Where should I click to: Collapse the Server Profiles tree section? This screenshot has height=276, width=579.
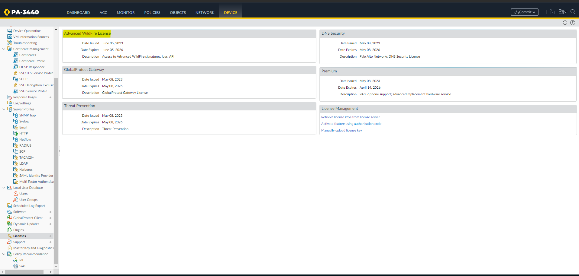(4, 109)
